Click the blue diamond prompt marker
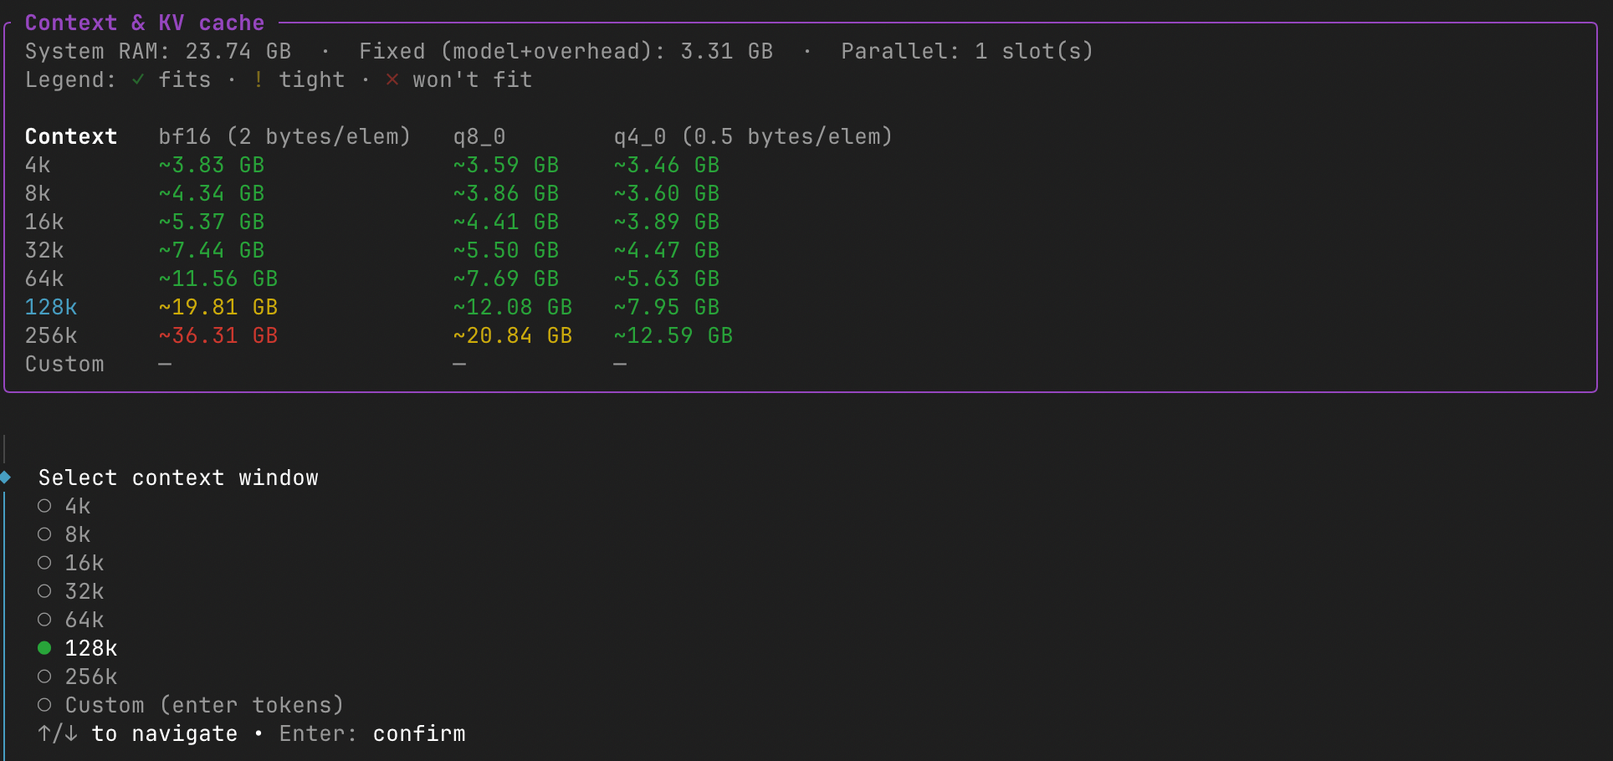The height and width of the screenshot is (761, 1613). click(5, 478)
